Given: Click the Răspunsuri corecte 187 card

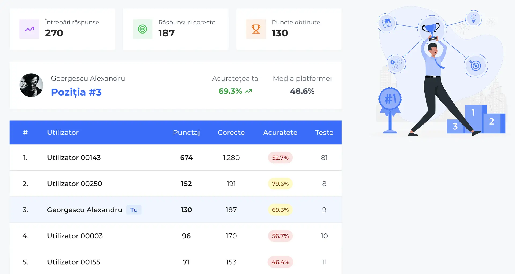Looking at the screenshot, I should 176,29.
